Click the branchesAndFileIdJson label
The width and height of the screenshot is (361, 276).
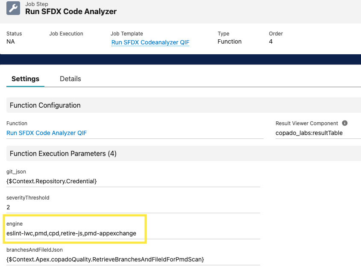pyautogui.click(x=35, y=250)
